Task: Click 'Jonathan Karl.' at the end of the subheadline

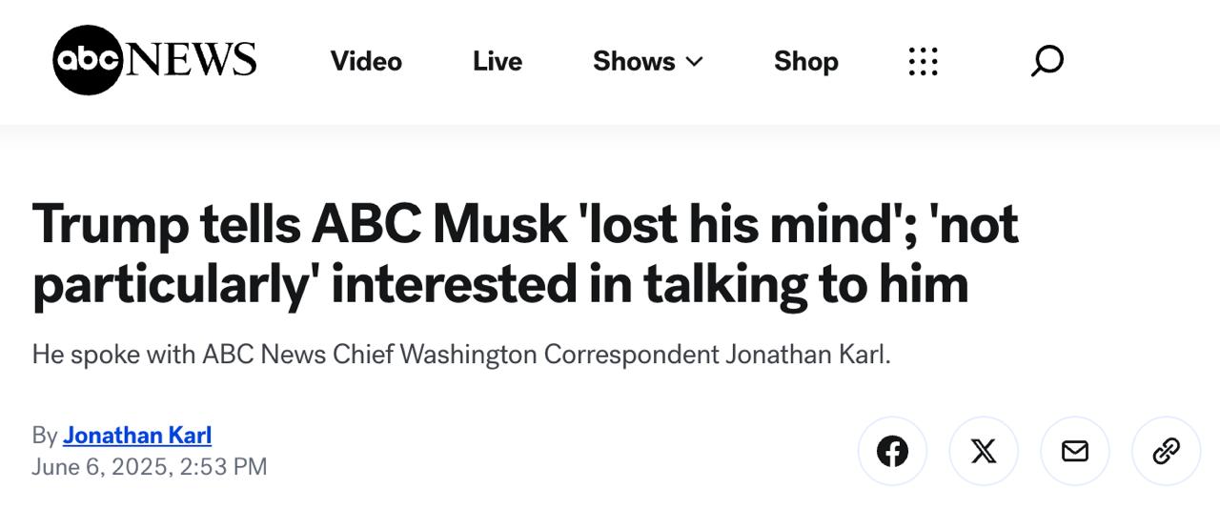Action: click(807, 355)
